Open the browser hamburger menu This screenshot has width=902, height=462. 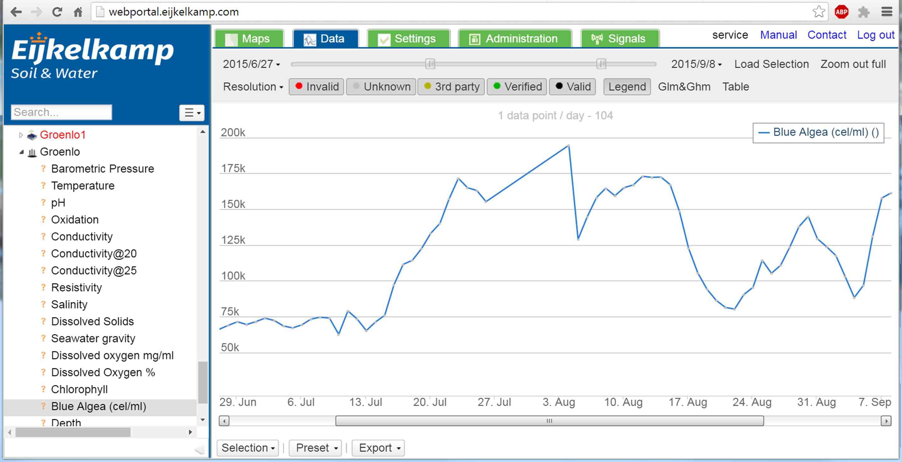[x=887, y=12]
